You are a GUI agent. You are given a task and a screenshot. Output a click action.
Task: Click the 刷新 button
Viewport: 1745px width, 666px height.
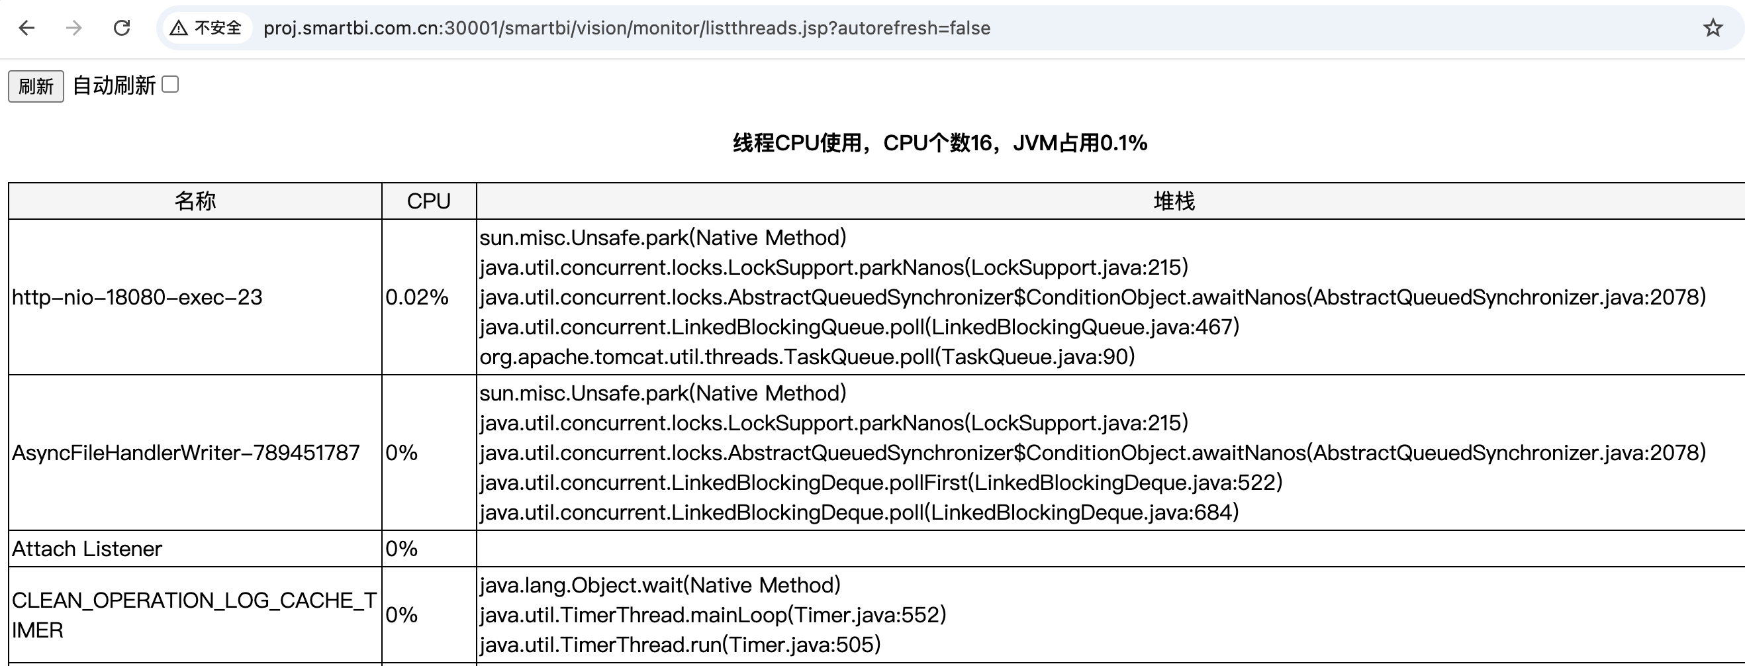point(36,86)
